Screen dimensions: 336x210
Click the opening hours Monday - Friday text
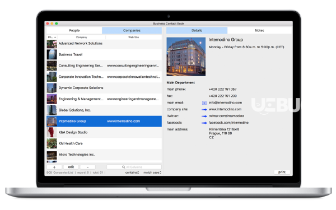click(x=246, y=47)
